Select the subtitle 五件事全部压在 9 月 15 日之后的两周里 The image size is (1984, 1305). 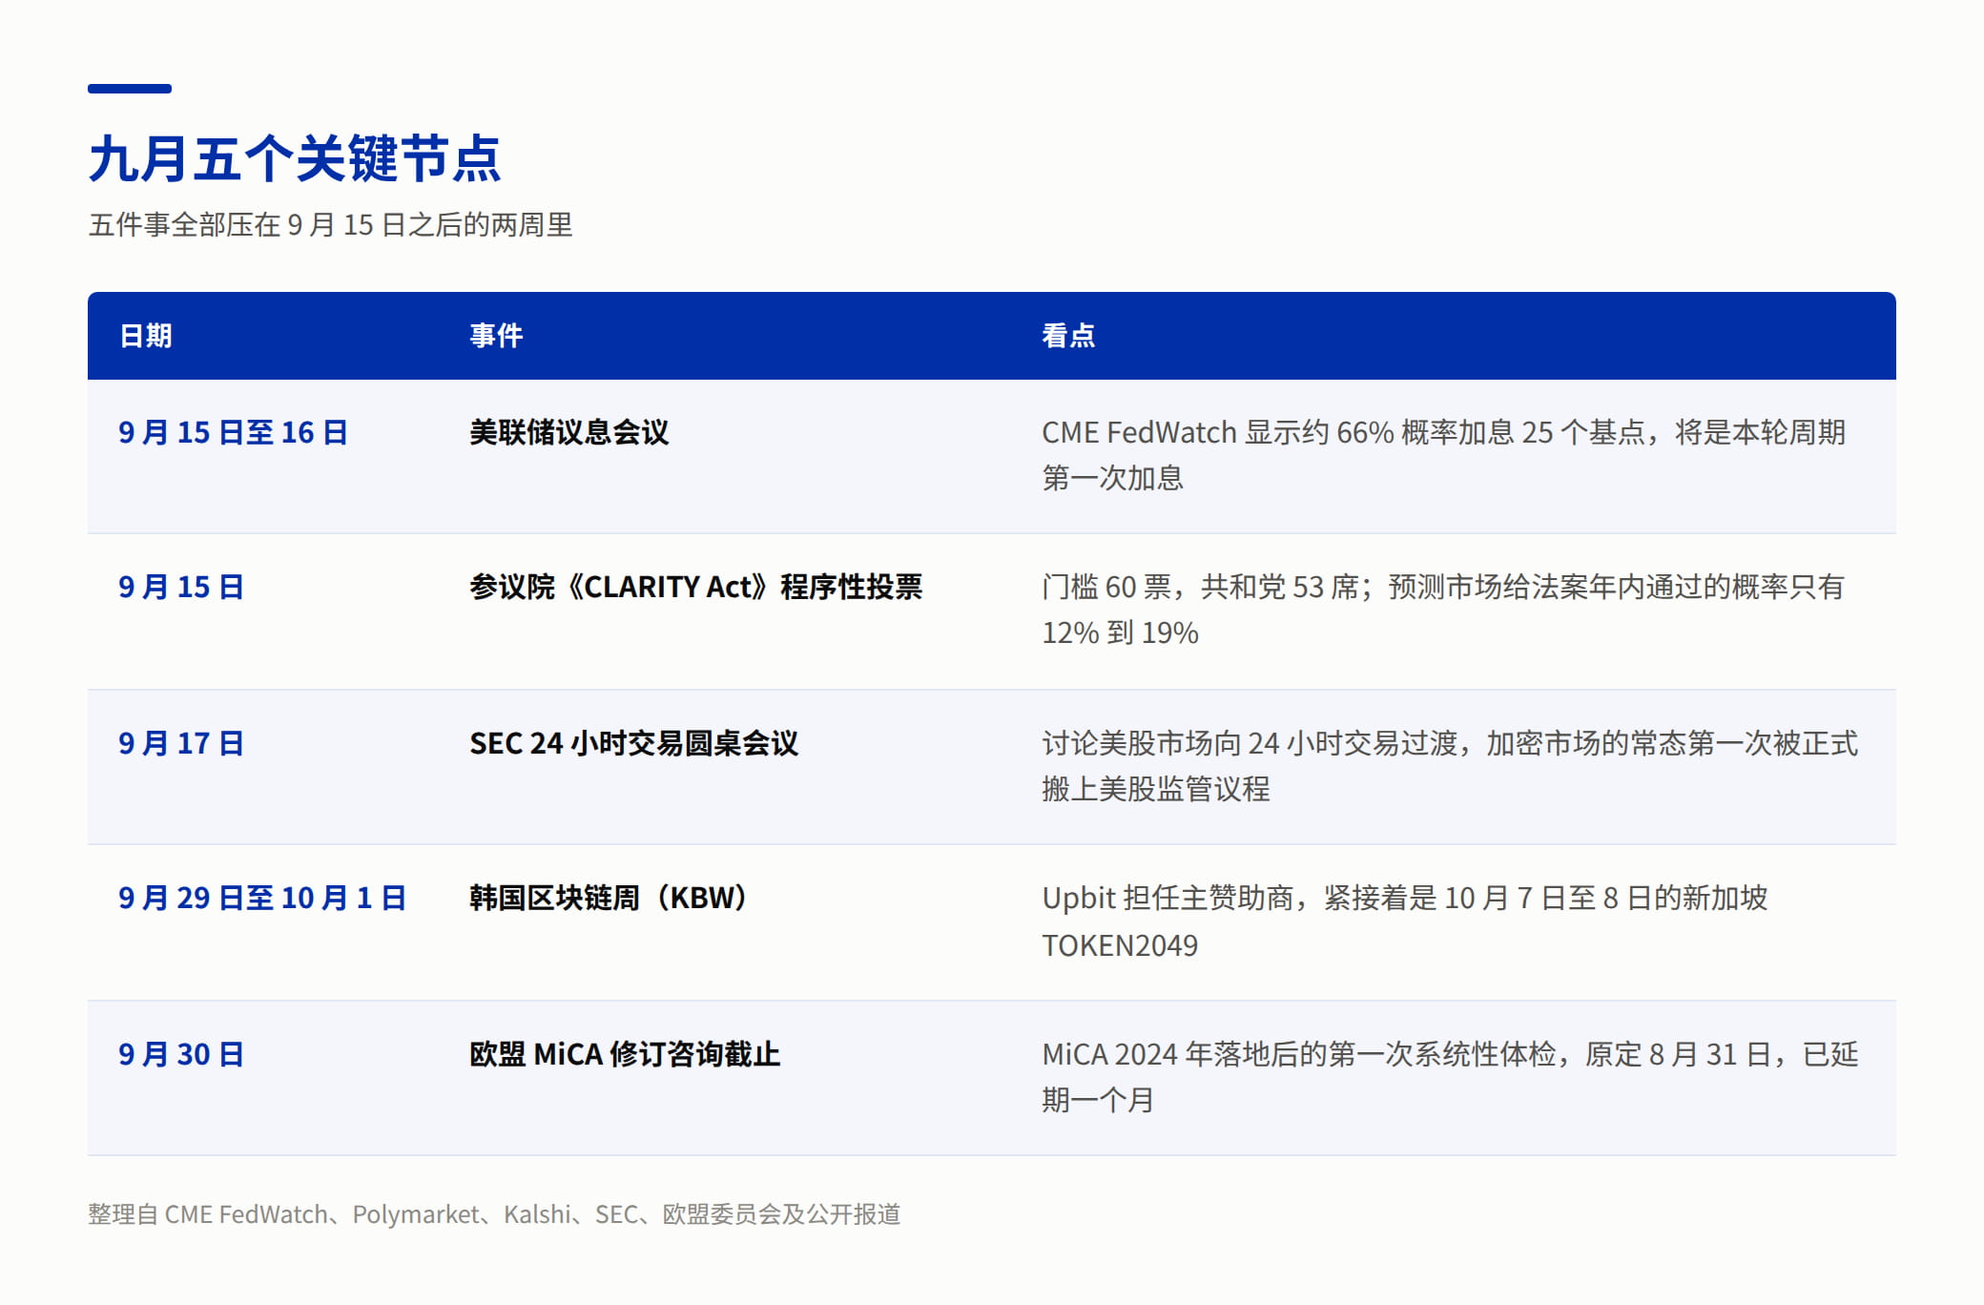tap(330, 225)
